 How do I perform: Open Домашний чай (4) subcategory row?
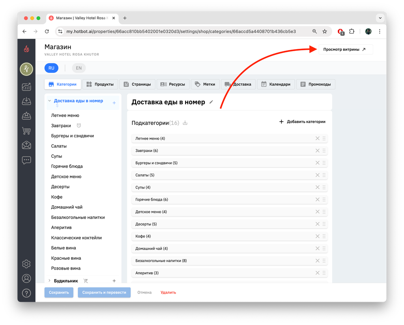[x=229, y=248]
